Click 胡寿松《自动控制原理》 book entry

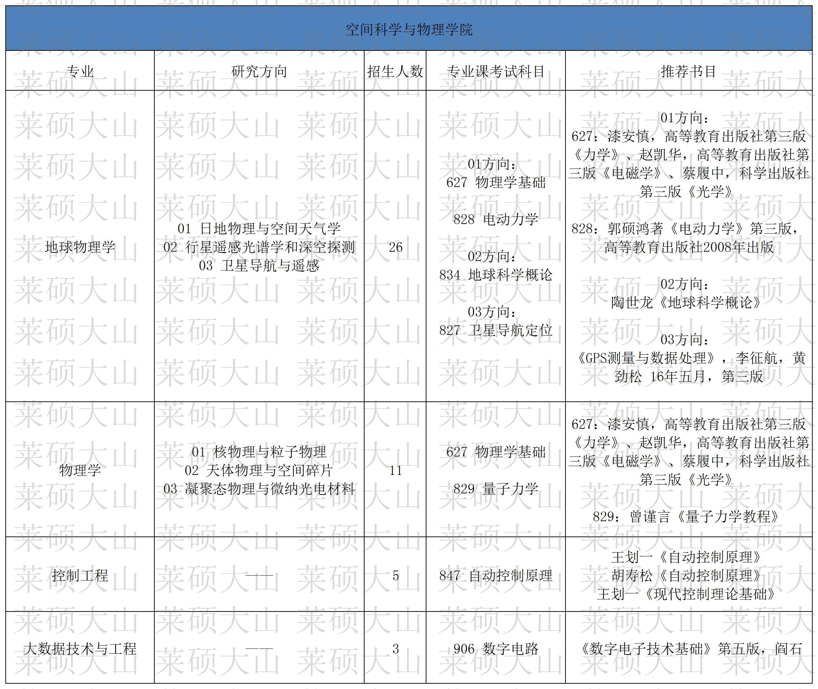[x=688, y=575]
